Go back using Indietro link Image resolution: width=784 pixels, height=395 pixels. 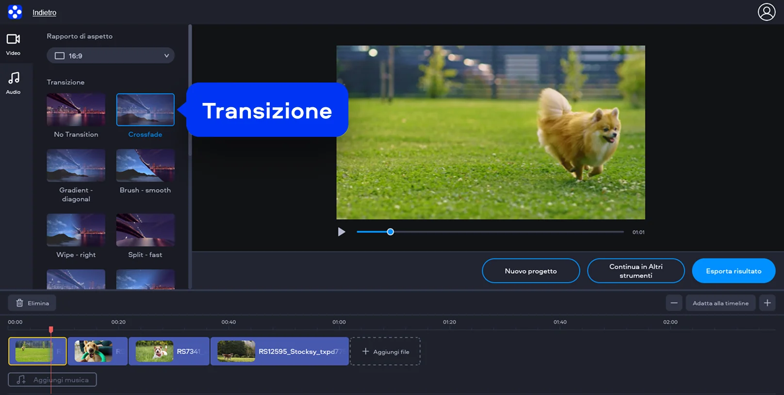(44, 13)
